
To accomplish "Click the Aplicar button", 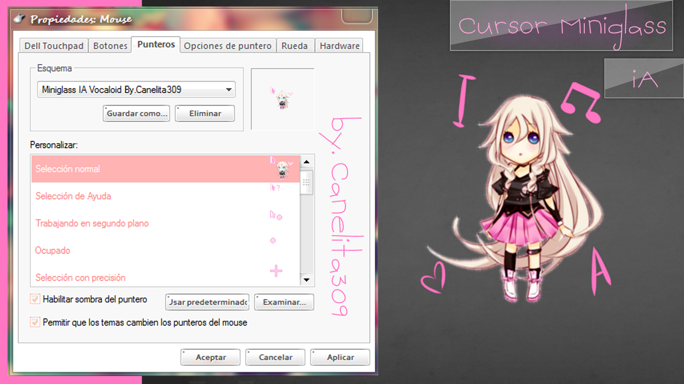I will coord(340,357).
